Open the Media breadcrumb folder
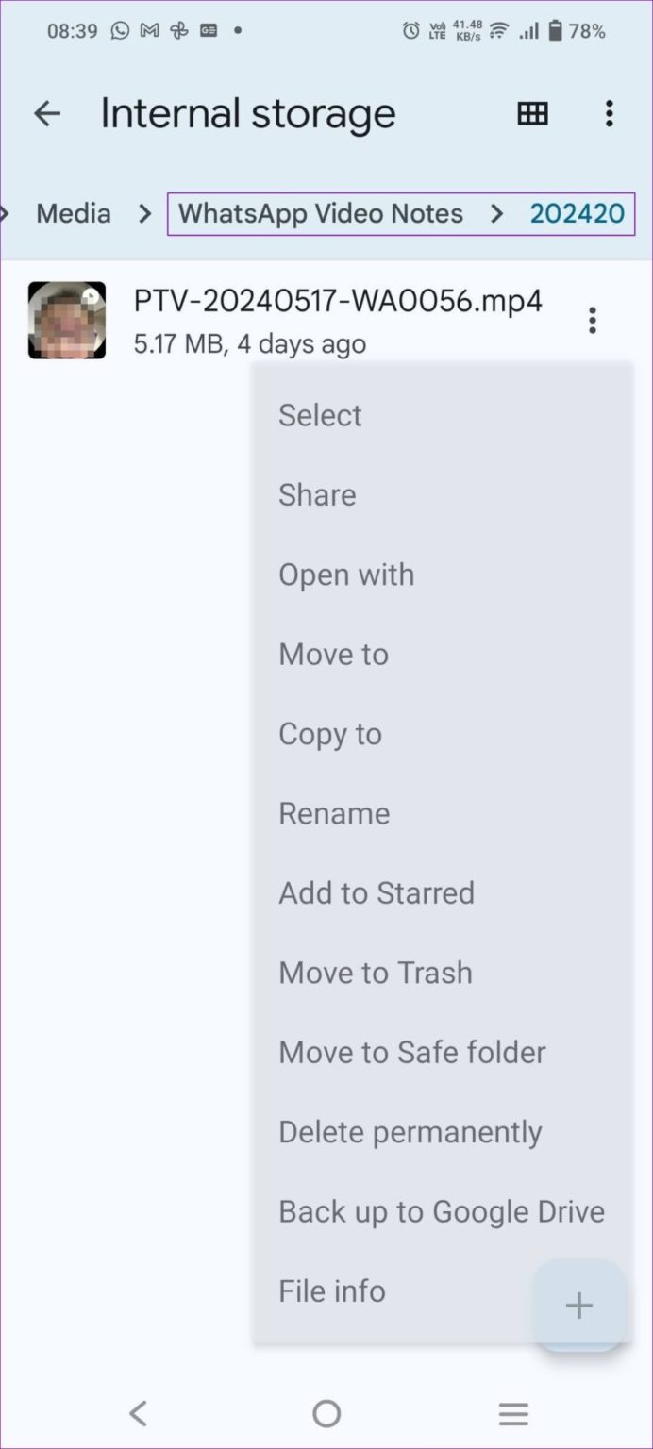 (73, 213)
